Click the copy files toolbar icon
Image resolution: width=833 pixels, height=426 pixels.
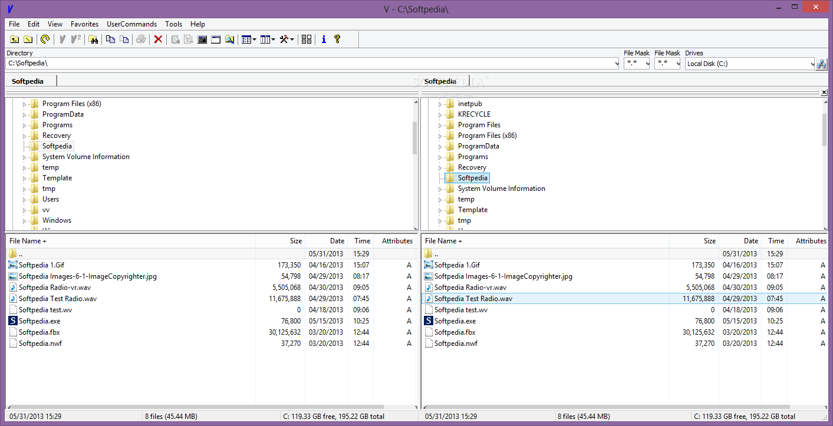coord(110,39)
